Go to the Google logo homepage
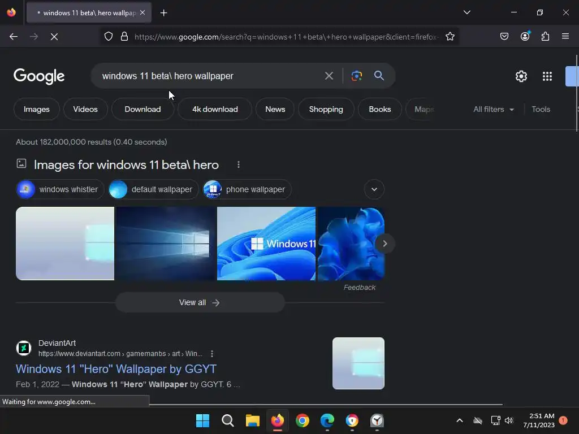This screenshot has width=579, height=434. click(39, 76)
